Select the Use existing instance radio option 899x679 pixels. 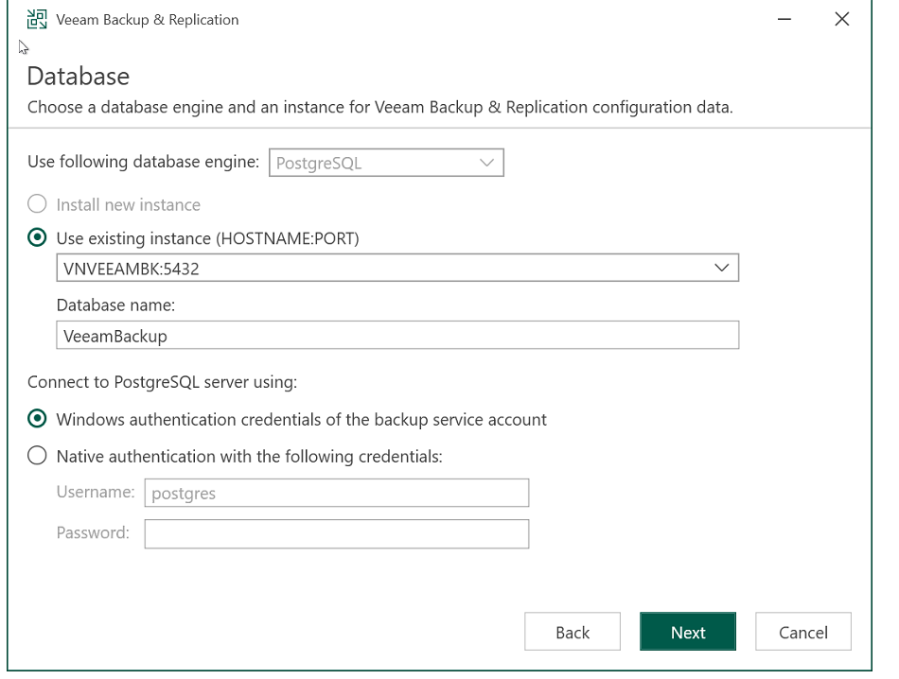point(37,237)
